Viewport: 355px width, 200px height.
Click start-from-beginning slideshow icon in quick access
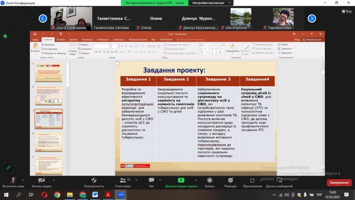click(61, 34)
